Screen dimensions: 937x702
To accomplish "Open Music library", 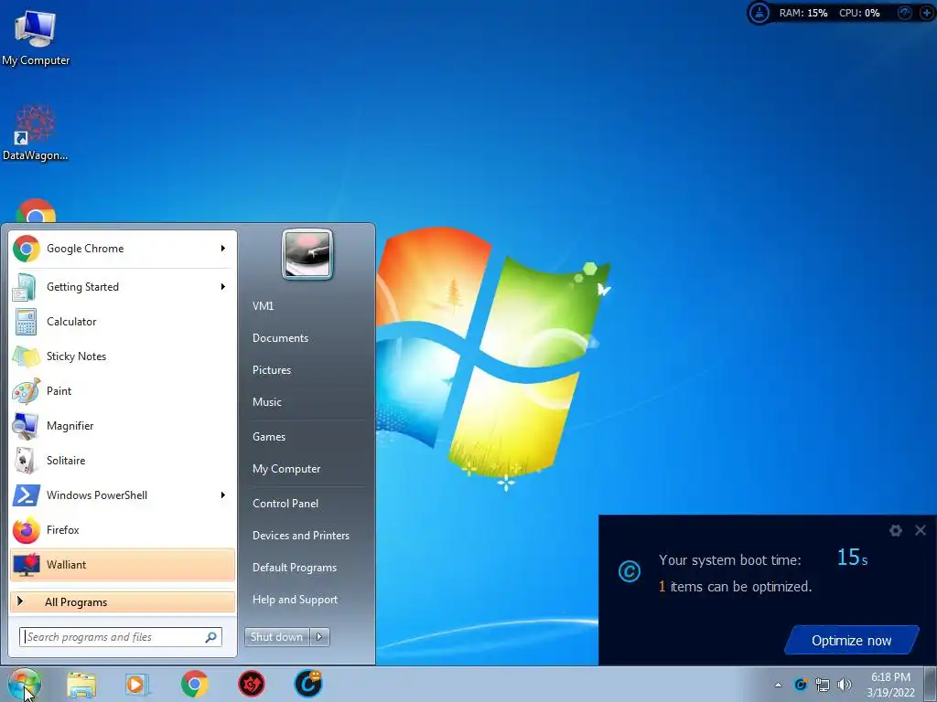I will point(267,402).
